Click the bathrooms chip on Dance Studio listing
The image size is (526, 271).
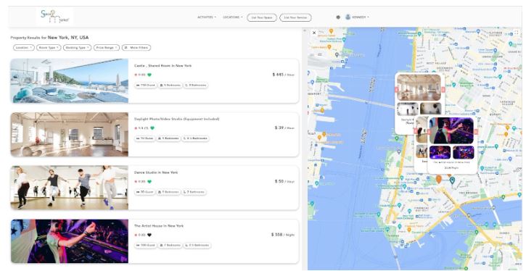194,192
